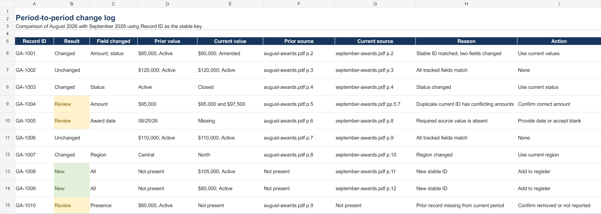Click 'Region changed' reason cell
The image size is (601, 214).
(466, 155)
